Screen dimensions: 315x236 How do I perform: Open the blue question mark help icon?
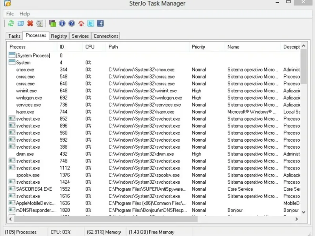pyautogui.click(x=72, y=24)
